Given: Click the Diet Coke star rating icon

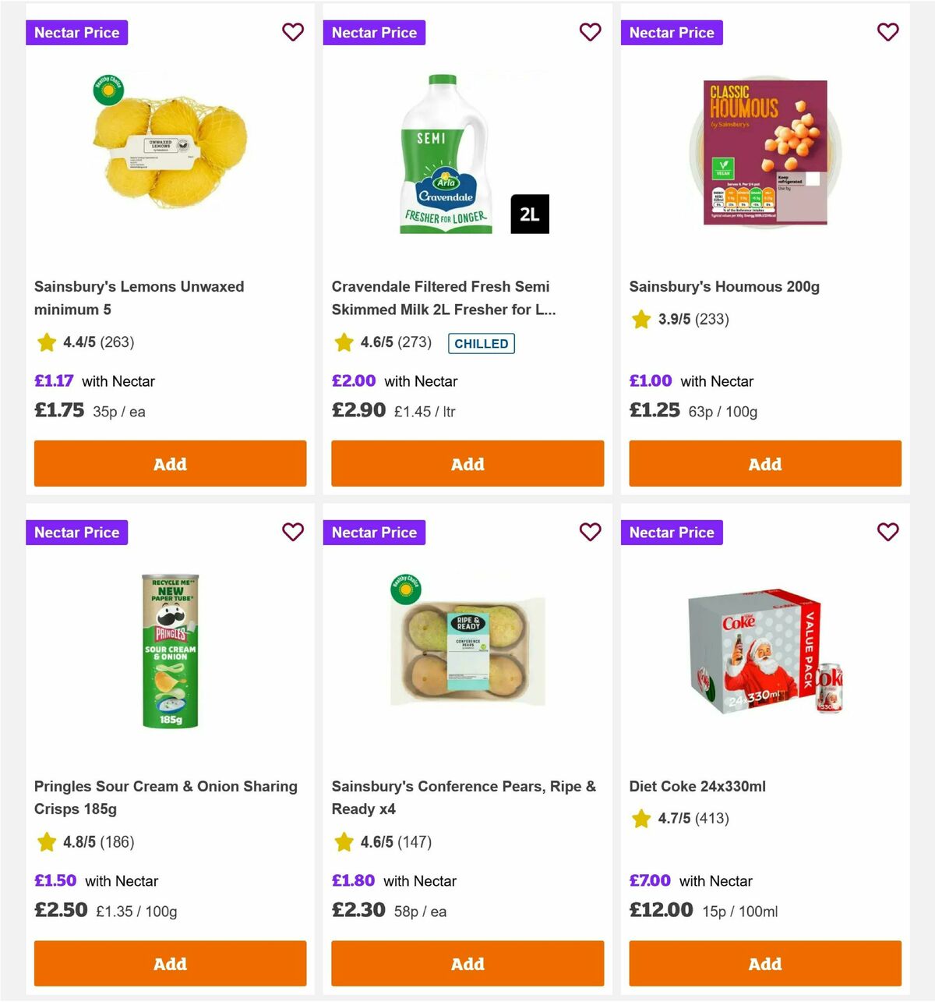Looking at the screenshot, I should tap(640, 819).
